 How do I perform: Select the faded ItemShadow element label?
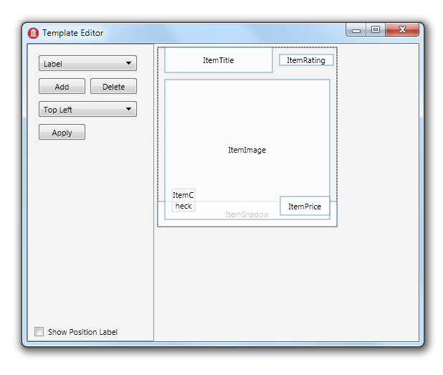pos(247,214)
